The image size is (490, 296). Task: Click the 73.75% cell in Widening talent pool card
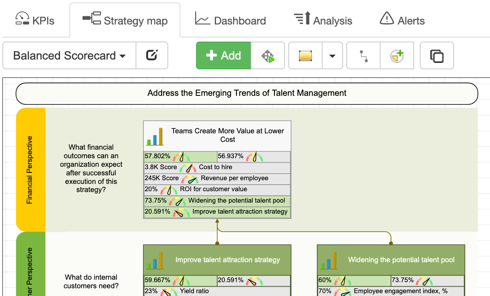(428, 281)
